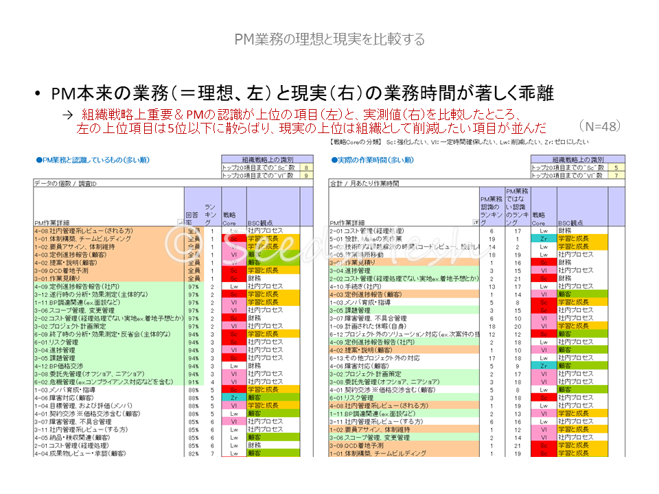Select the 回答率 column header
This screenshot has width=659, height=494.
(192, 215)
